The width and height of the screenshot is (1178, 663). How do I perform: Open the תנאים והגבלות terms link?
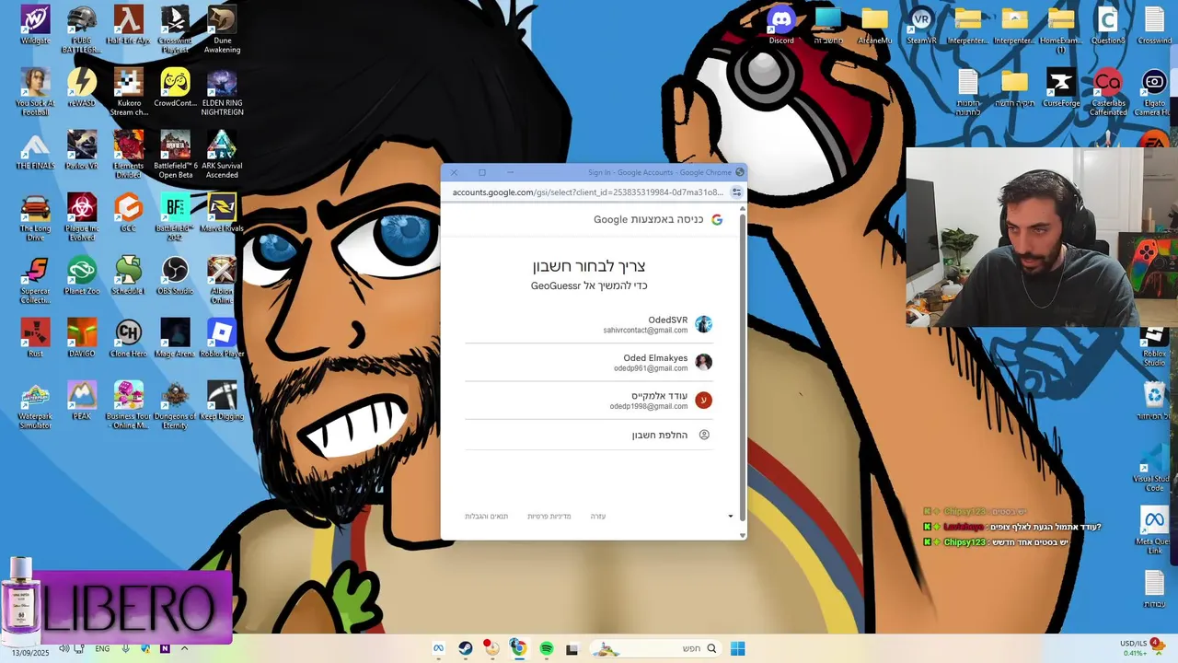(x=487, y=517)
